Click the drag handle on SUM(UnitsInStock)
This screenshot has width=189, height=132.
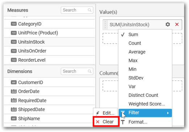click(x=105, y=25)
